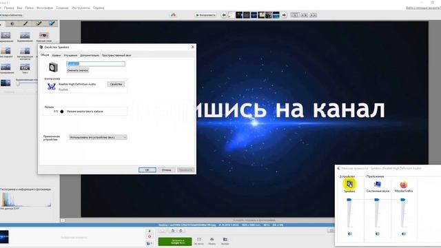Apply the auto contrast tool
This screenshot has height=248, width=441.
[x=25, y=51]
